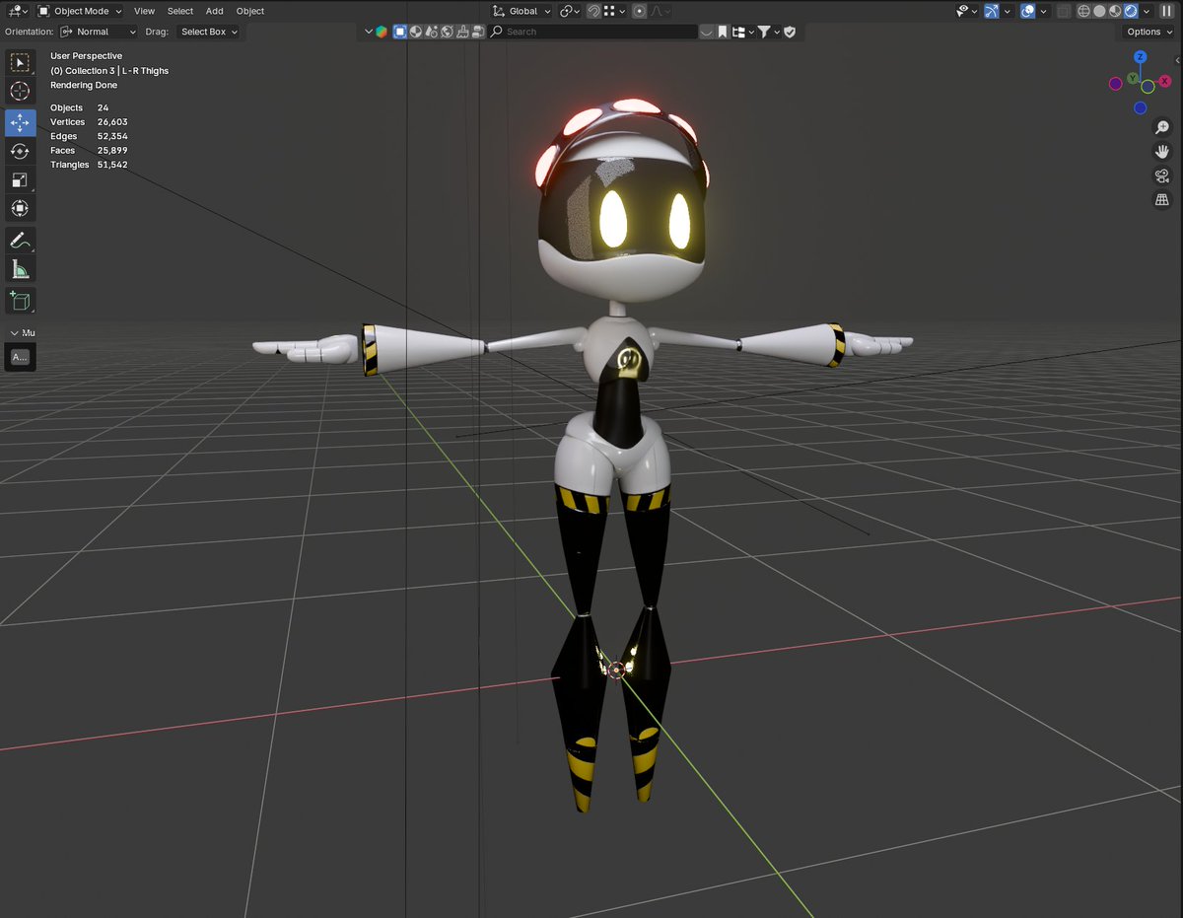Click the blue square icon beside hexagon
The height and width of the screenshot is (918, 1183).
(x=400, y=32)
